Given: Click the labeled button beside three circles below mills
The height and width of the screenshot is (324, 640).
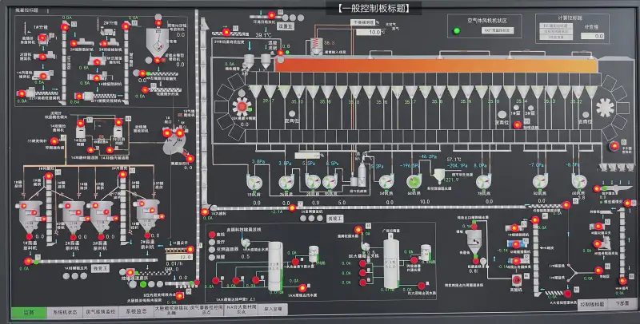Looking at the screenshot, I should click(99, 268).
